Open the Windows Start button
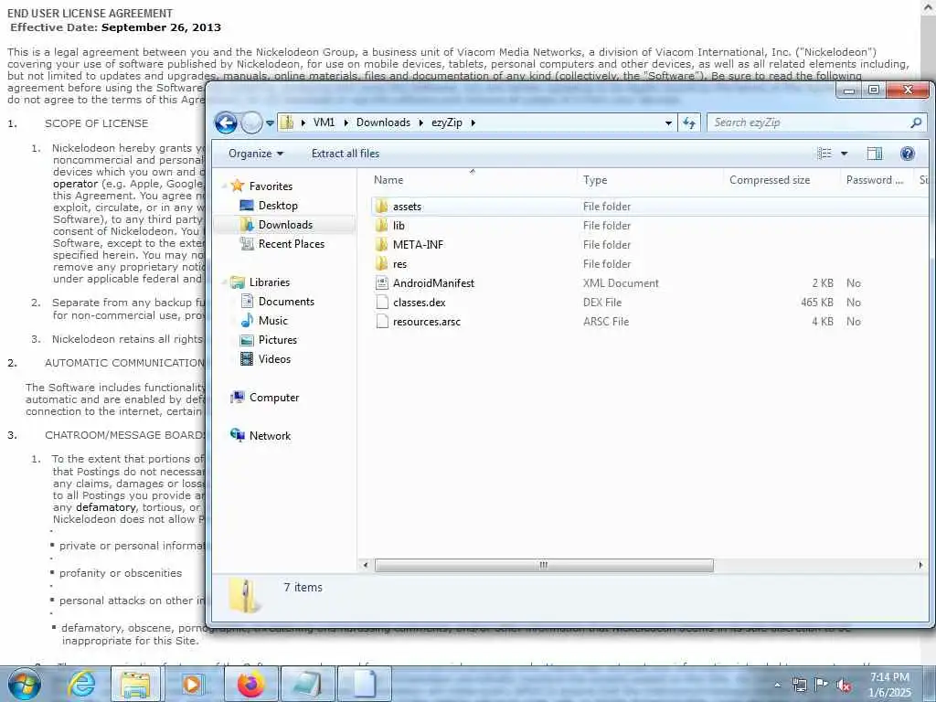 click(24, 684)
